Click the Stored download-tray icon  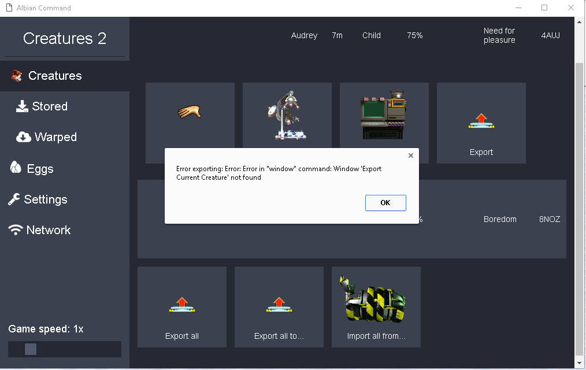pyautogui.click(x=22, y=106)
